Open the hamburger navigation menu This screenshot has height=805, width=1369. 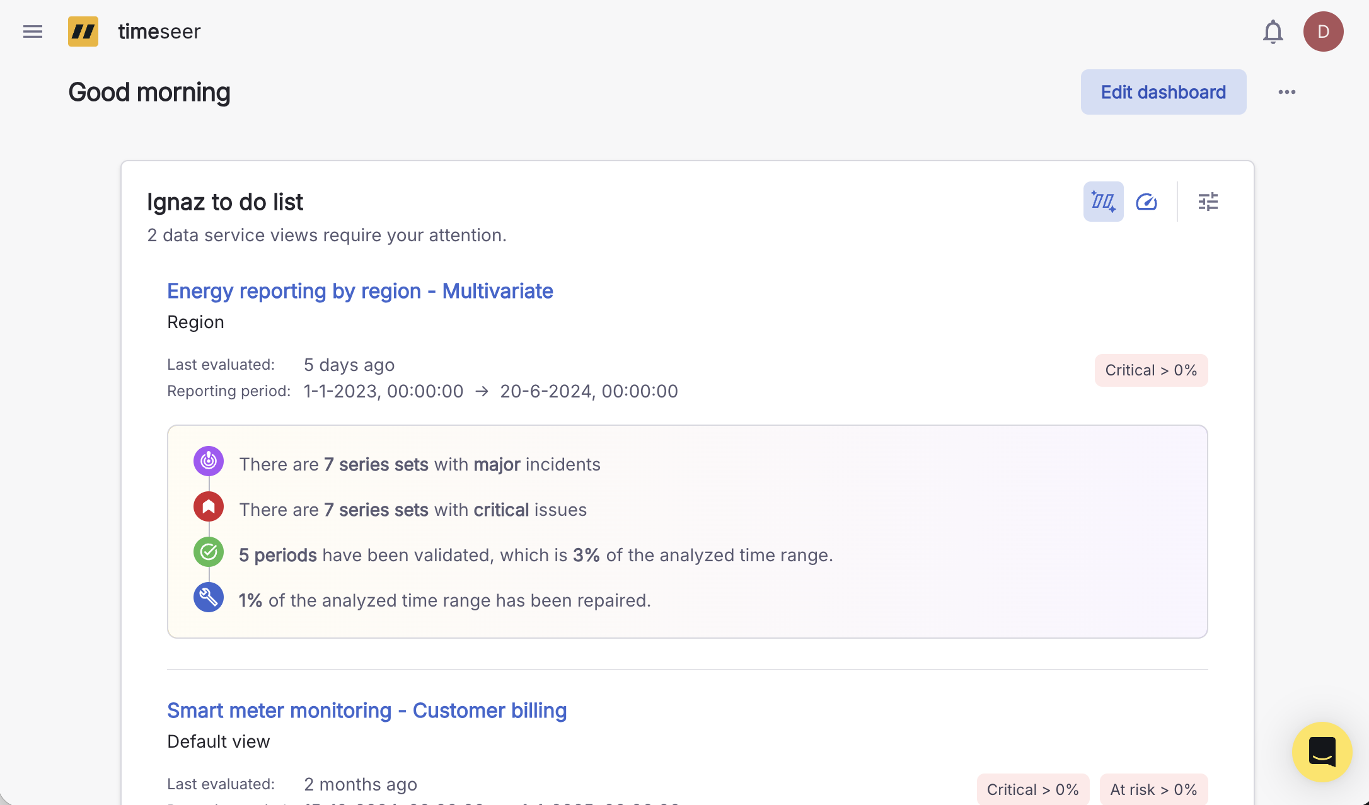click(x=33, y=31)
